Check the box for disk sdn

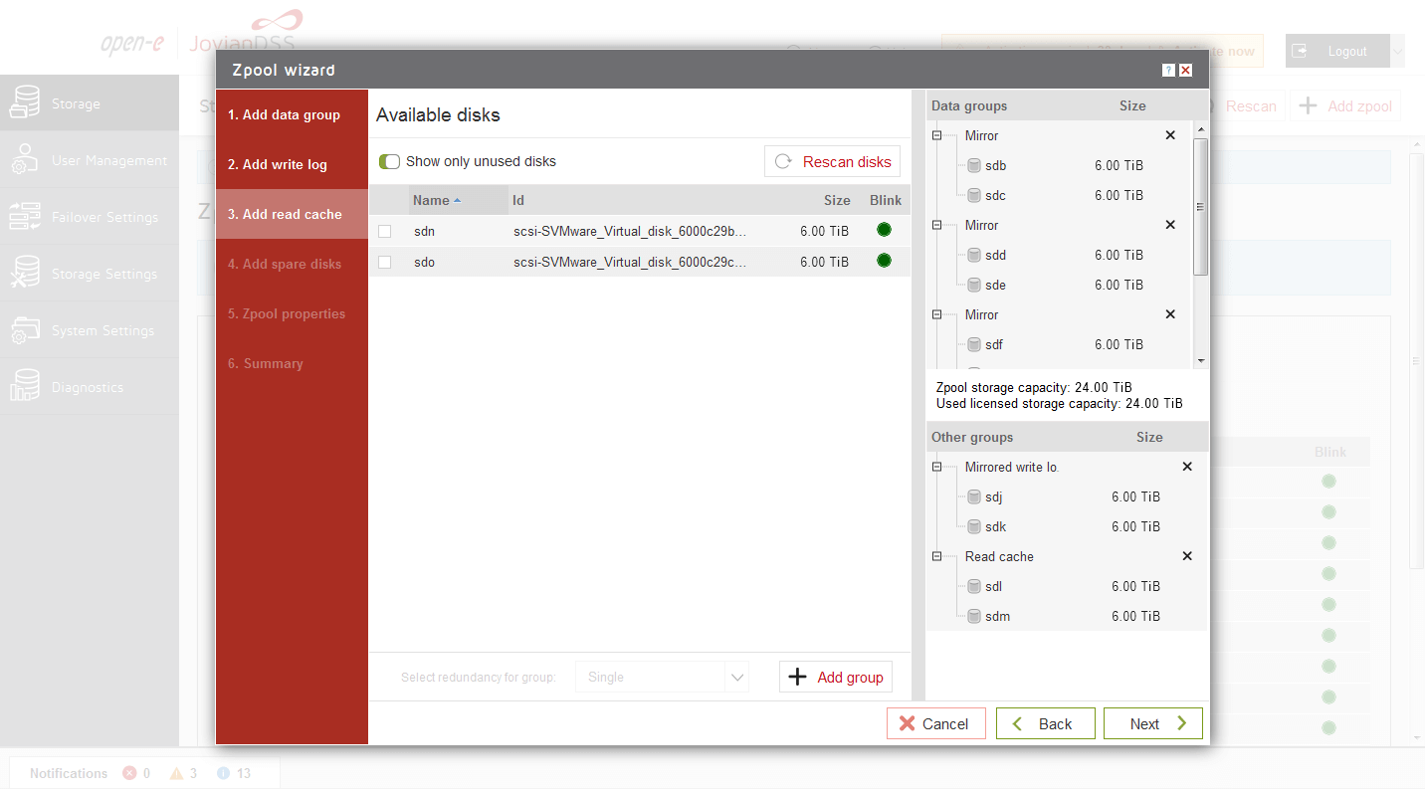[384, 231]
